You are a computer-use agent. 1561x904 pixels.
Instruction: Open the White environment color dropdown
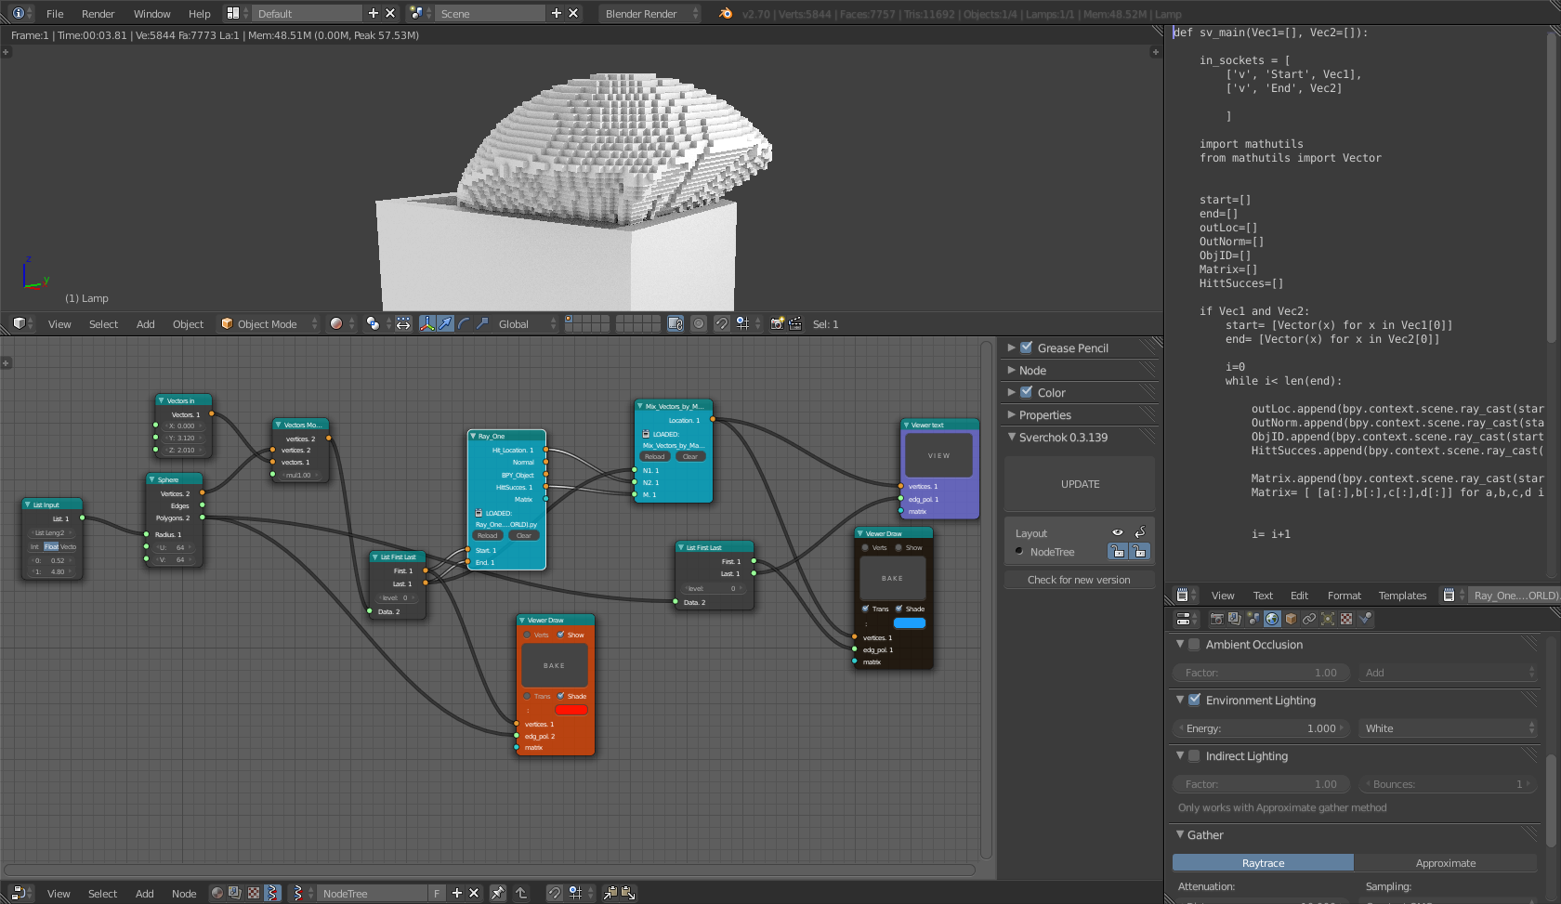[1448, 728]
